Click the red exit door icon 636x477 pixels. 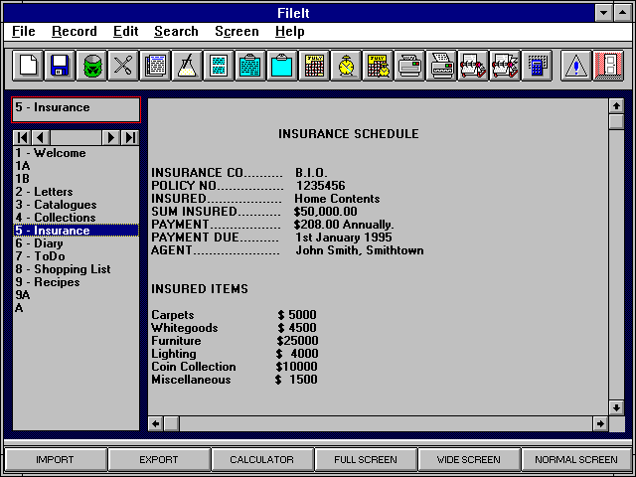(x=606, y=67)
